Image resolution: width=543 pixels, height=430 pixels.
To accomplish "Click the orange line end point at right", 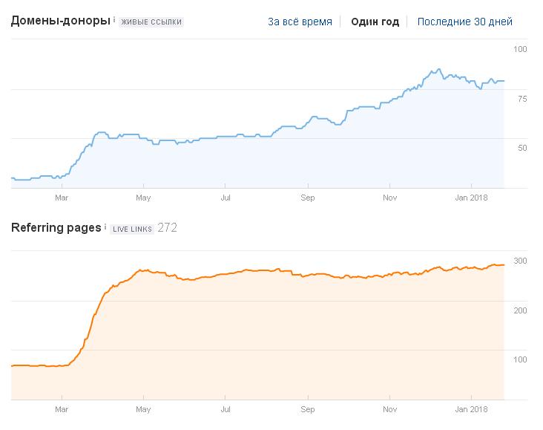I will click(504, 265).
